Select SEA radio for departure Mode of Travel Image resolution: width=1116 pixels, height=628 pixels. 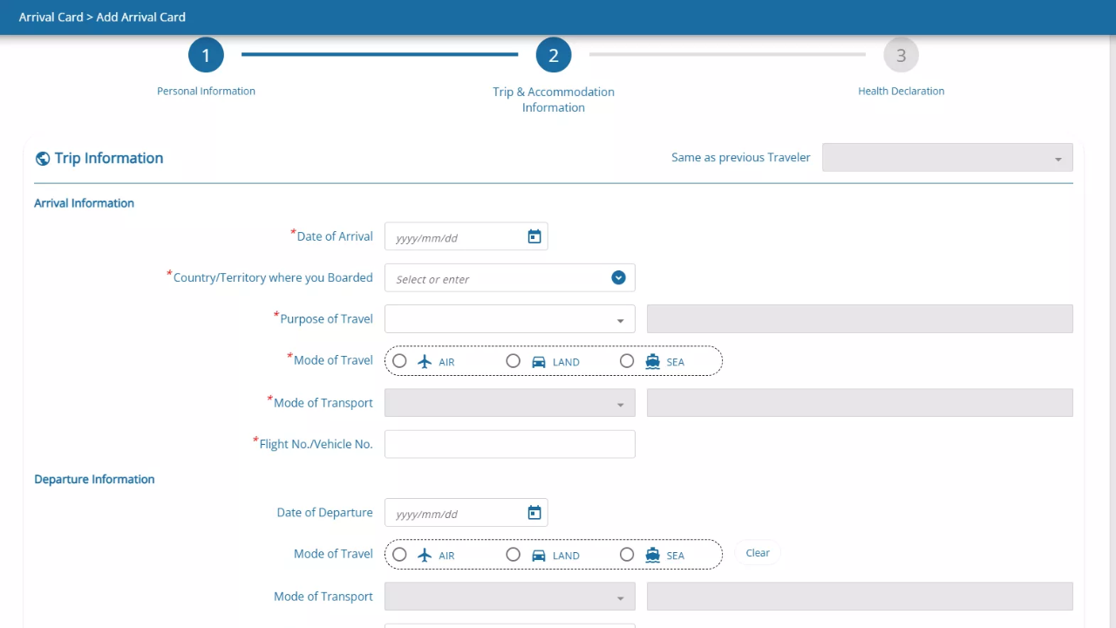627,554
